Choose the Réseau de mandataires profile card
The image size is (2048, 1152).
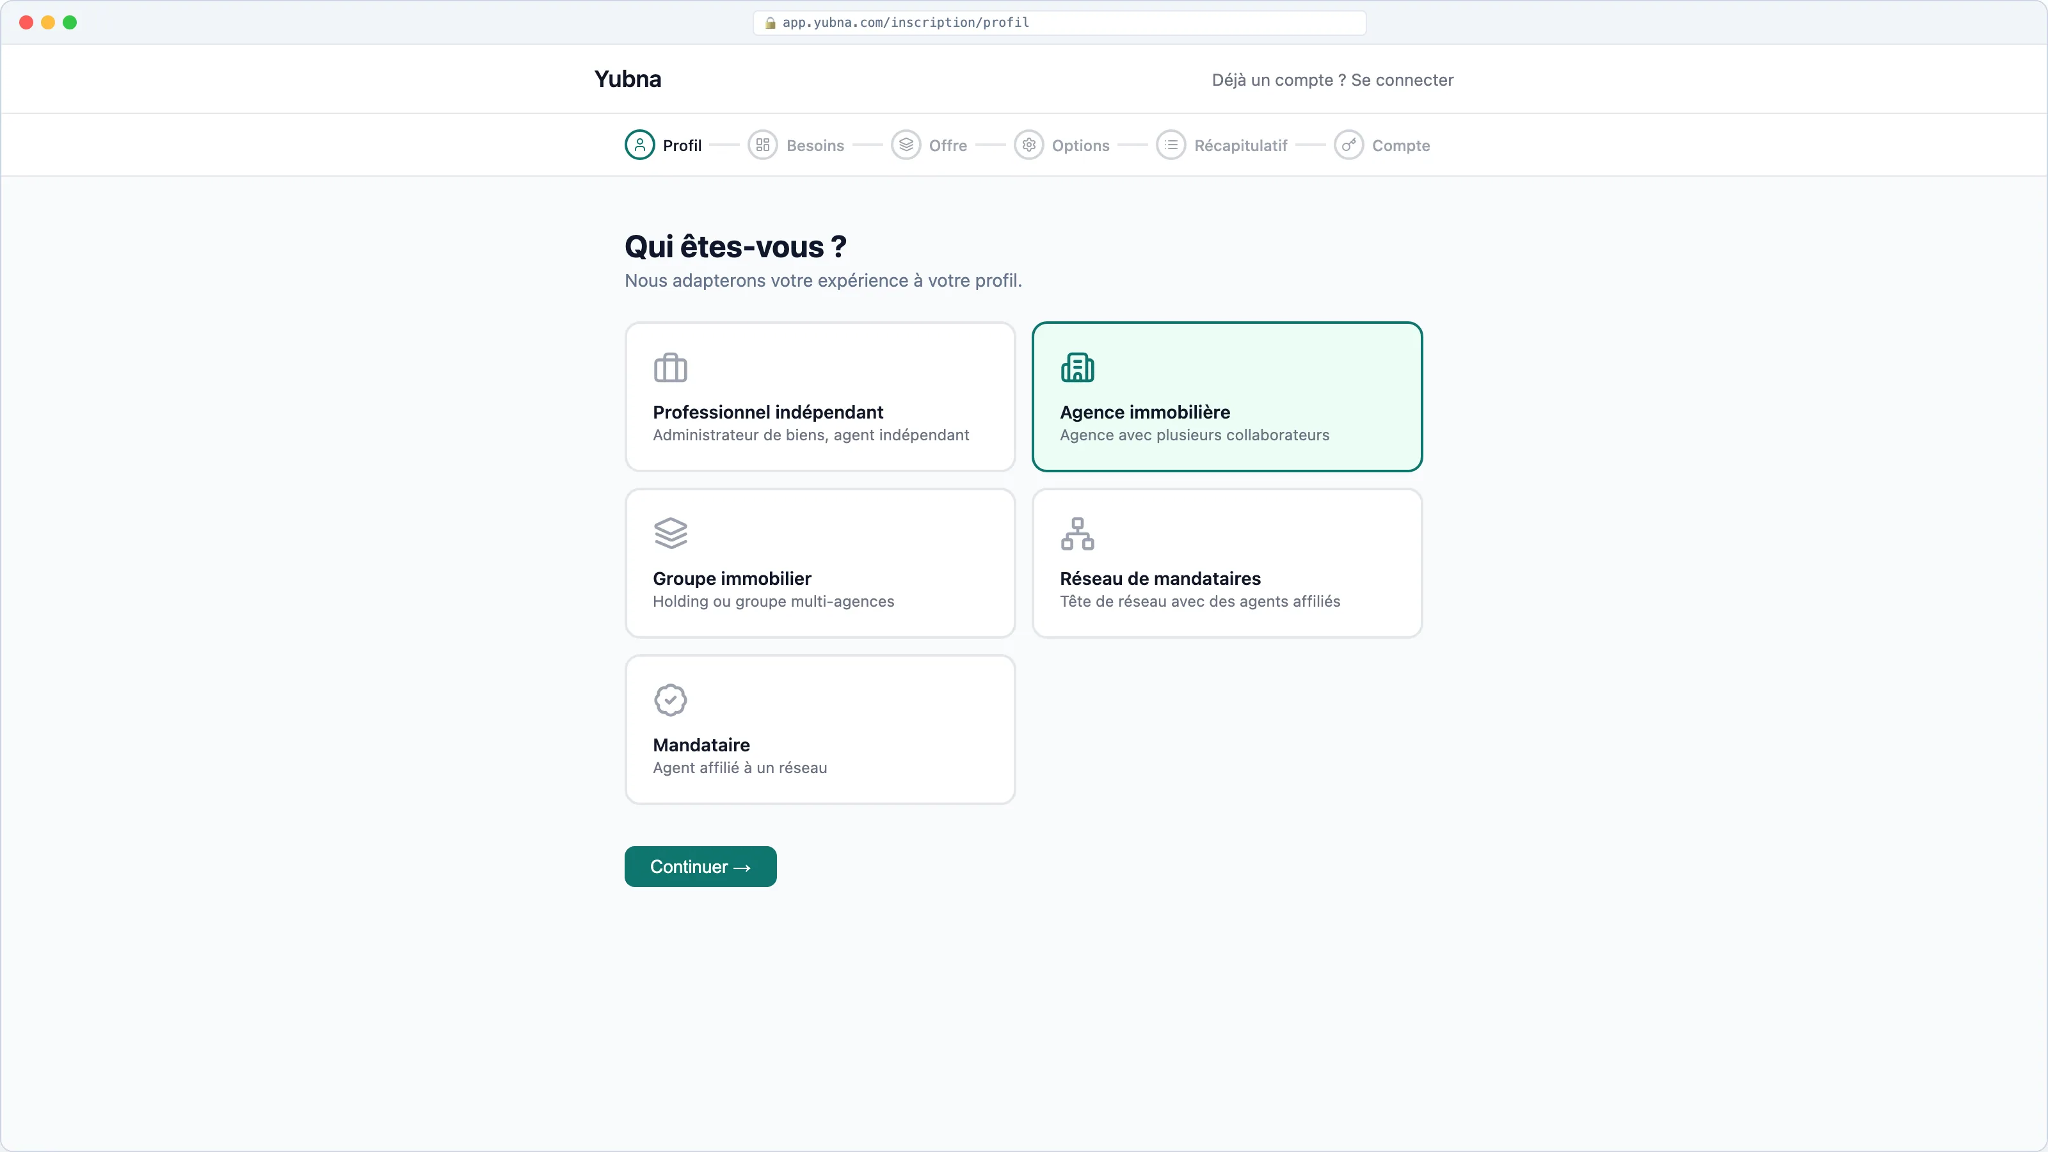[x=1227, y=563]
